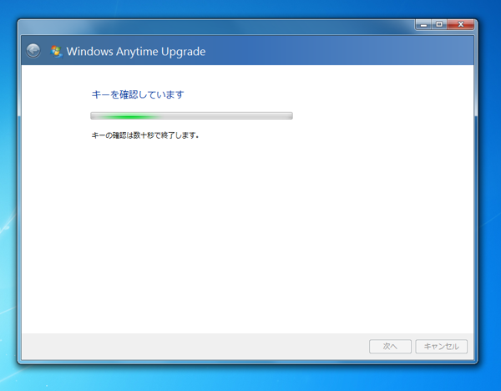Click the Windows Anytime Upgrade title text
The width and height of the screenshot is (501, 391).
click(136, 52)
